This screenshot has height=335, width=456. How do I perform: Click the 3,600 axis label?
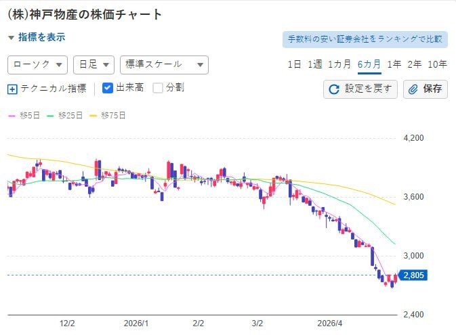point(413,197)
